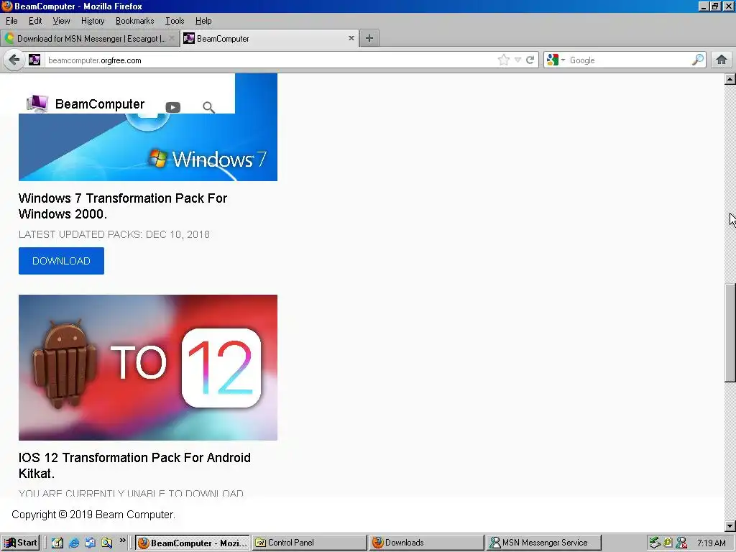This screenshot has height=552, width=736.
Task: Click inside the Google search field
Action: click(628, 60)
